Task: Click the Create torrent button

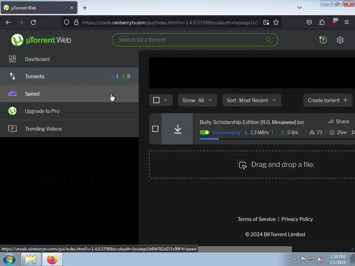Action: (x=328, y=100)
